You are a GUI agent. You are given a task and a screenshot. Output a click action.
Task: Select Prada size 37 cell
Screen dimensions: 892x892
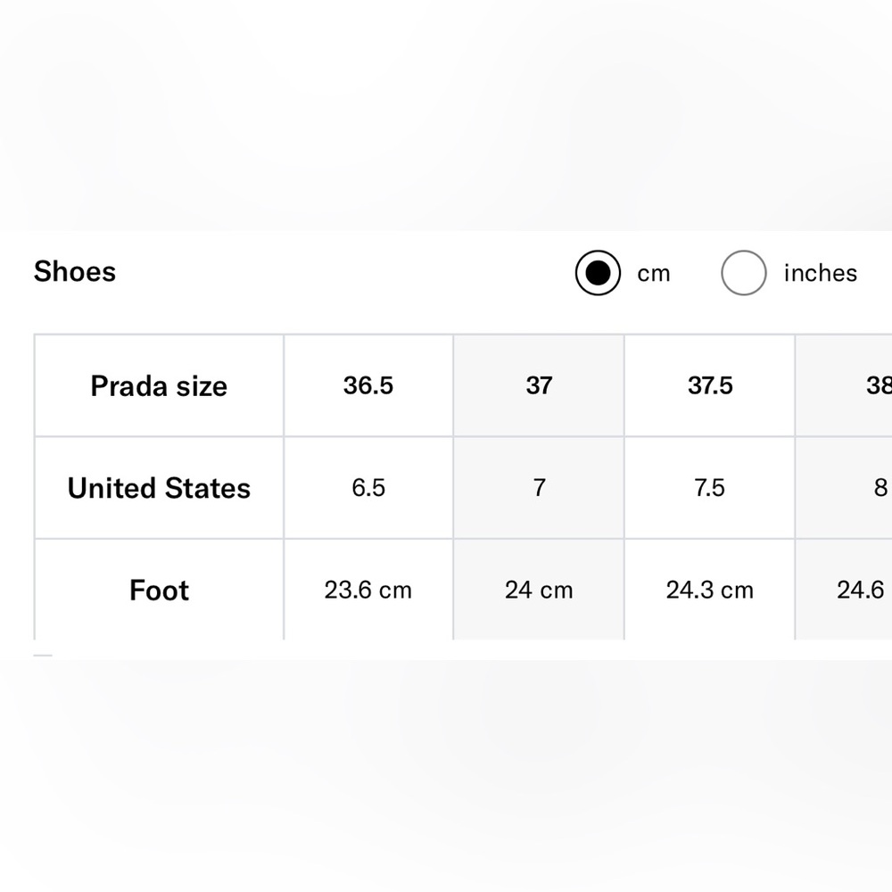pyautogui.click(x=539, y=385)
